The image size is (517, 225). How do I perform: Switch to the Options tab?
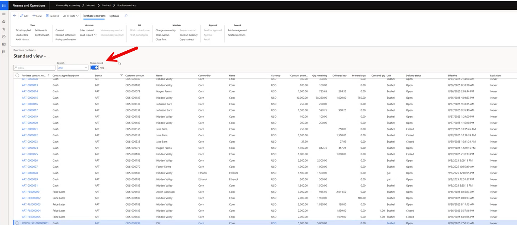tap(114, 16)
